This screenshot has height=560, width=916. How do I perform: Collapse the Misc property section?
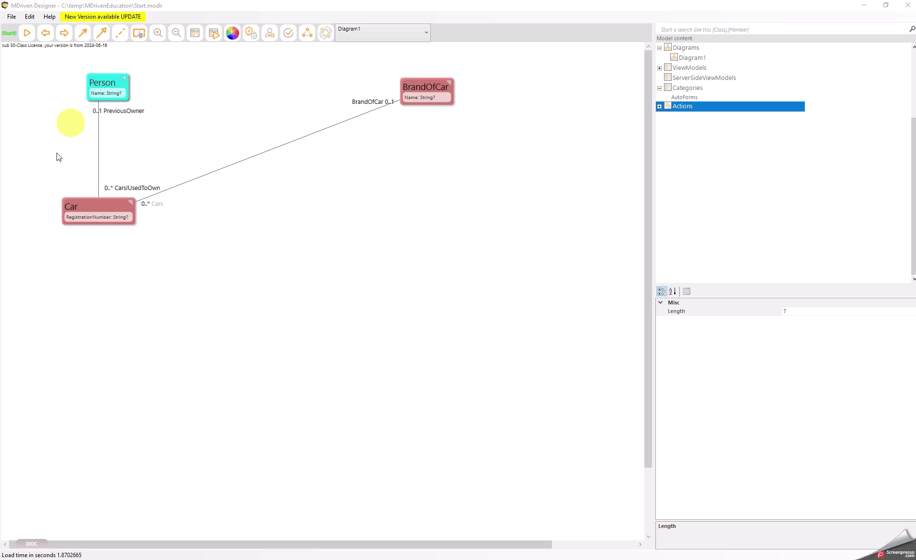click(661, 302)
